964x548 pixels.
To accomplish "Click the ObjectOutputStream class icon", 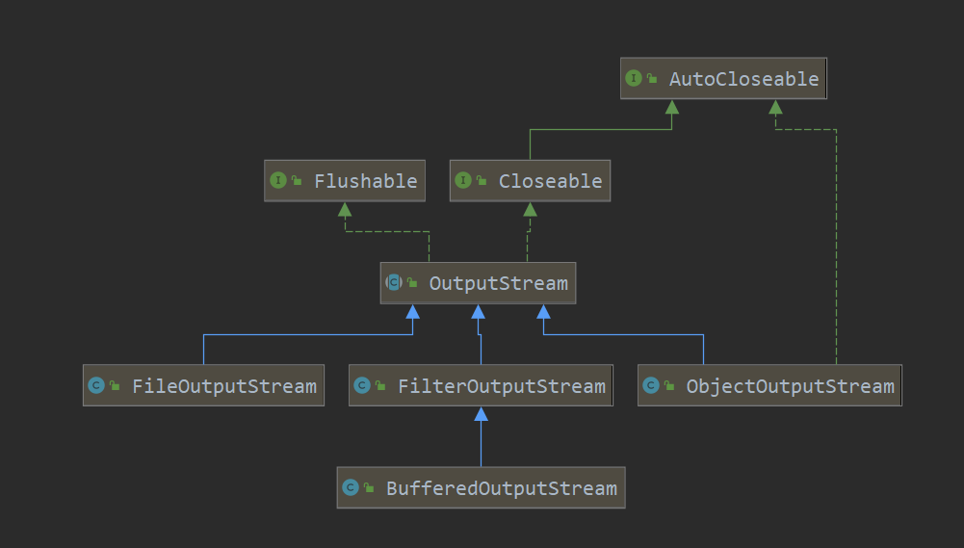I will coord(650,386).
